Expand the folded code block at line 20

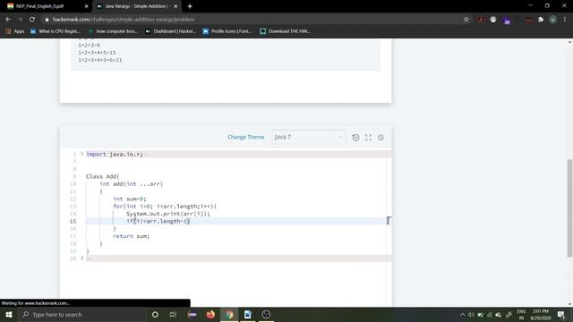[x=81, y=258]
